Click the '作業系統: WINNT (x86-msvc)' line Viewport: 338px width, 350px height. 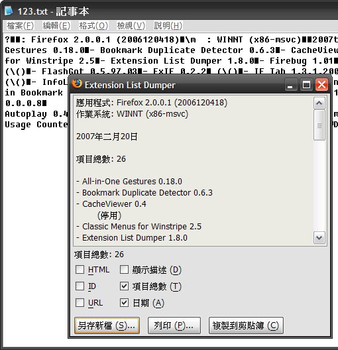click(x=132, y=114)
